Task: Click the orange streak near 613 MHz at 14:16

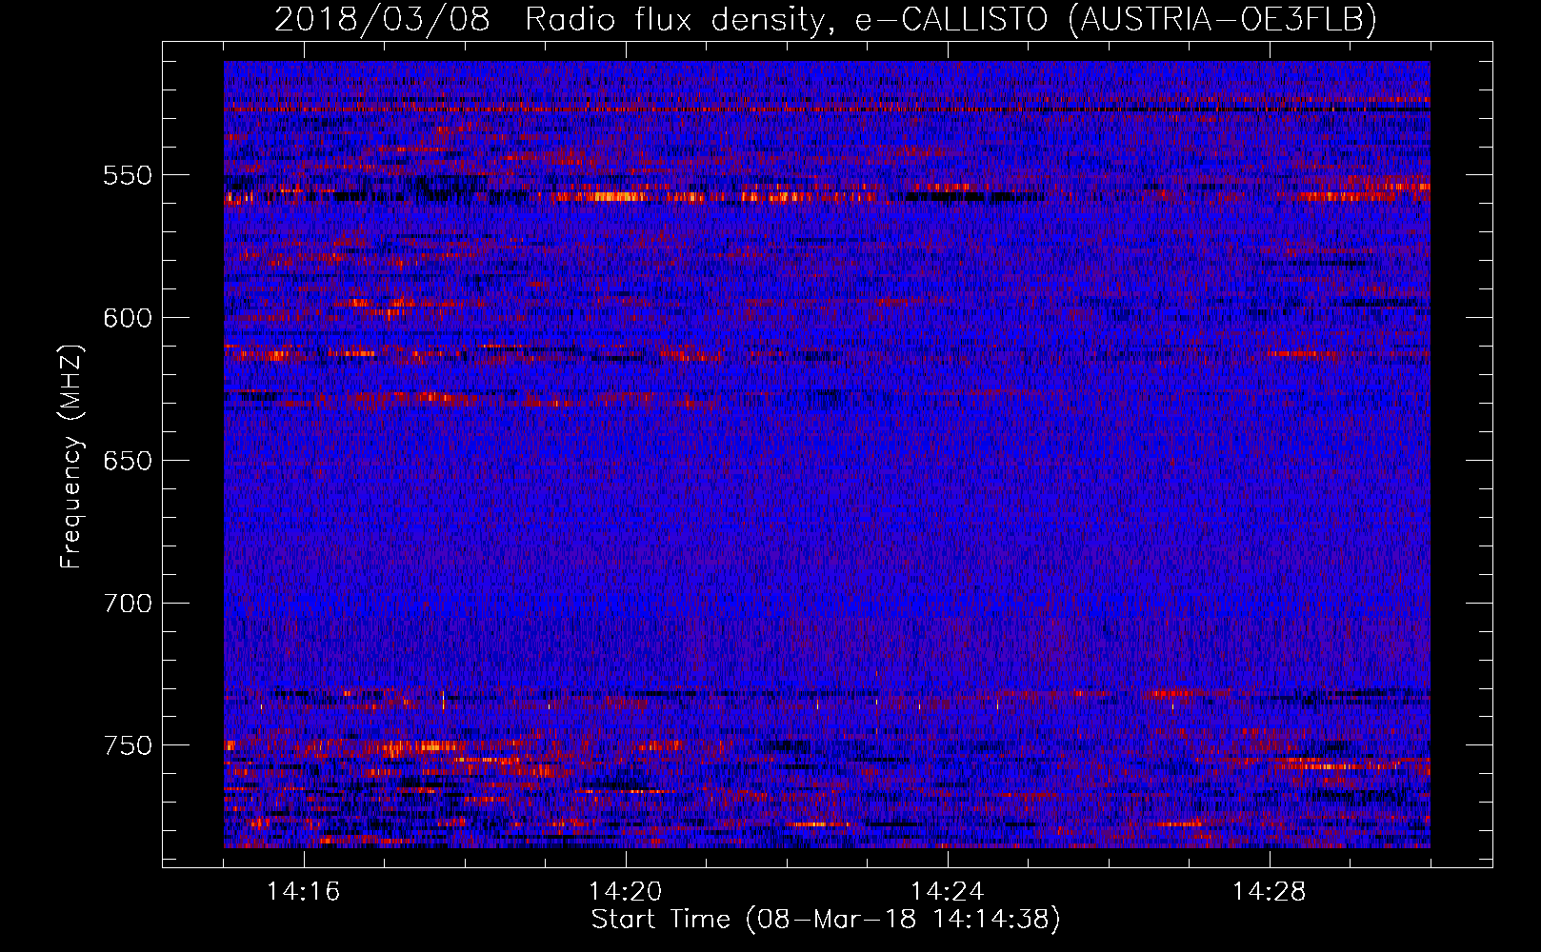Action: [271, 355]
